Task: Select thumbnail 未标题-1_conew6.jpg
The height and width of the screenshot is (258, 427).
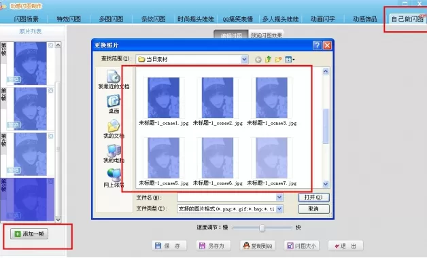Action: (x=218, y=158)
